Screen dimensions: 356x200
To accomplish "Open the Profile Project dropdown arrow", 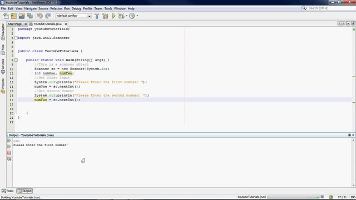I will (137, 16).
